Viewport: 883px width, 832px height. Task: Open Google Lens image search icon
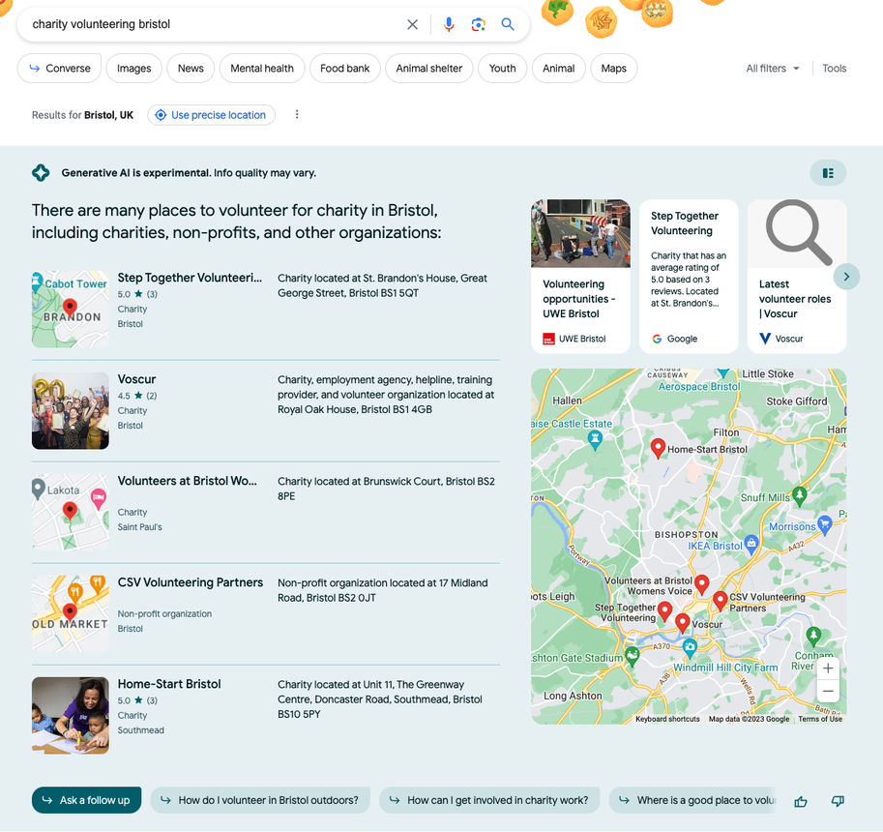[478, 24]
